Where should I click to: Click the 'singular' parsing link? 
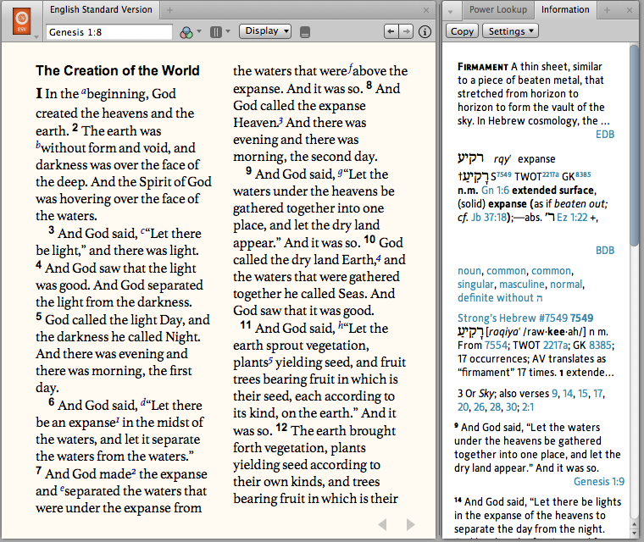(x=475, y=285)
